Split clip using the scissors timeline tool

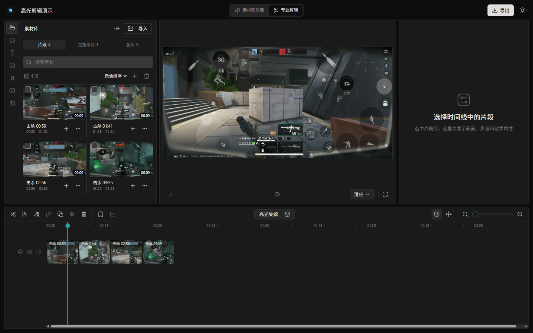coord(13,214)
